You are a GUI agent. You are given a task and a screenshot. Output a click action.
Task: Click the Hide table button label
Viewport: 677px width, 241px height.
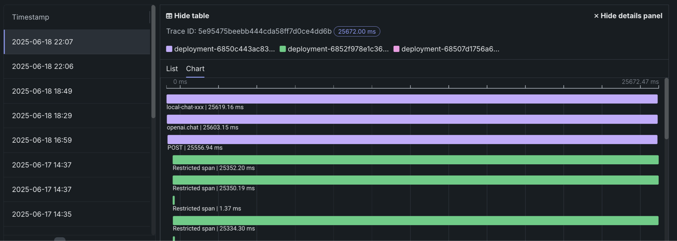191,16
